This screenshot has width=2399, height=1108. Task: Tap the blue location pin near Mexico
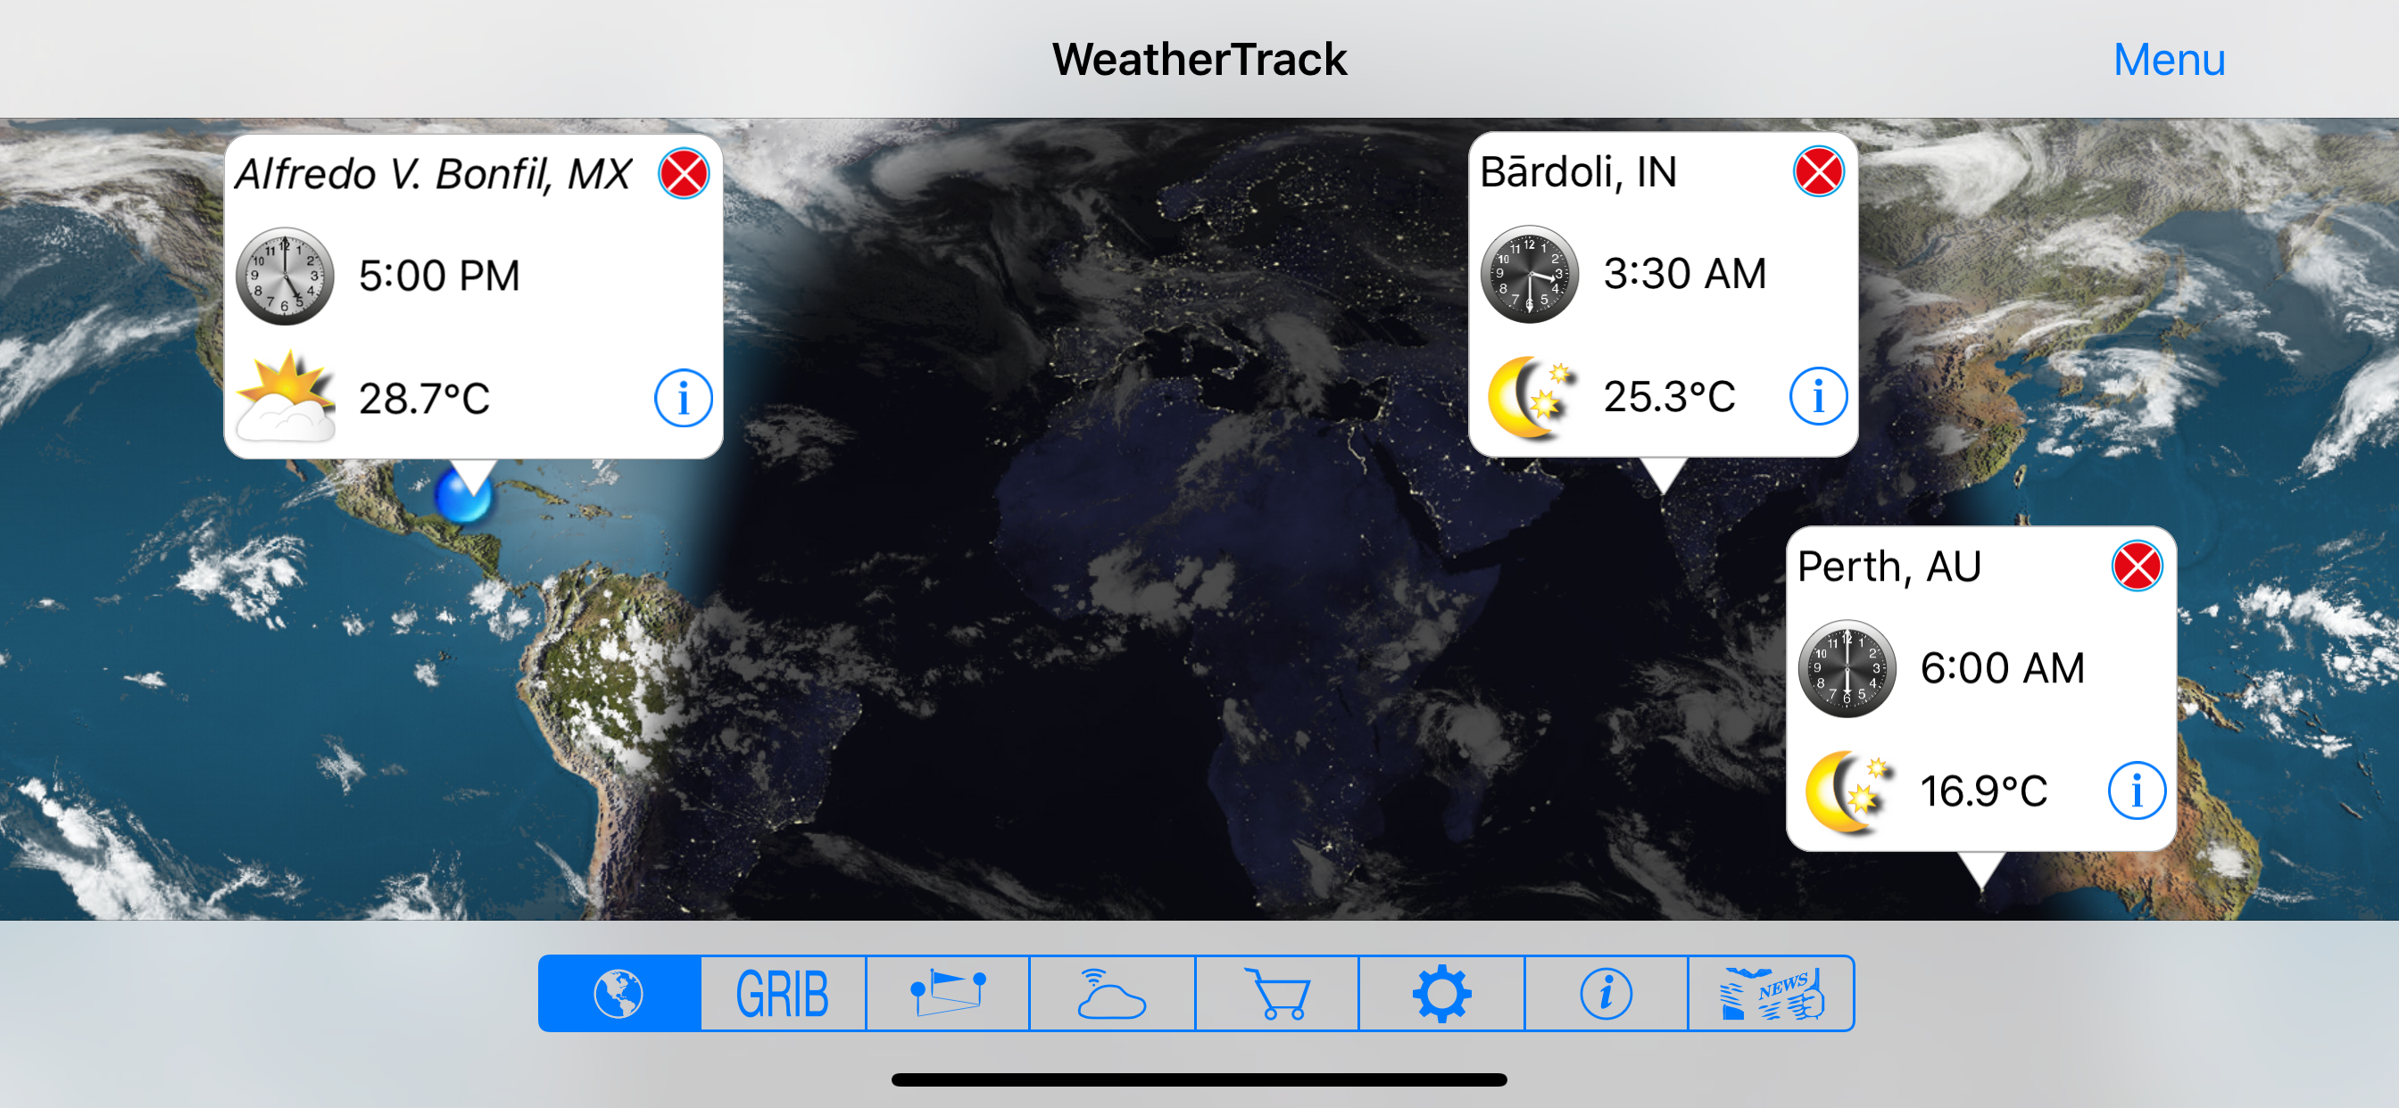(x=463, y=494)
